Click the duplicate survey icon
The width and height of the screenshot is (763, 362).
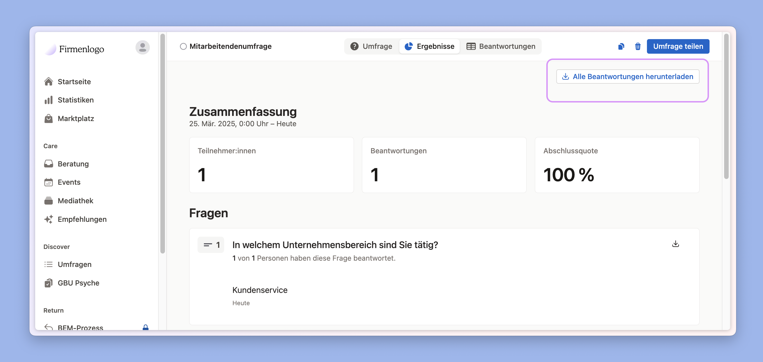coord(621,47)
